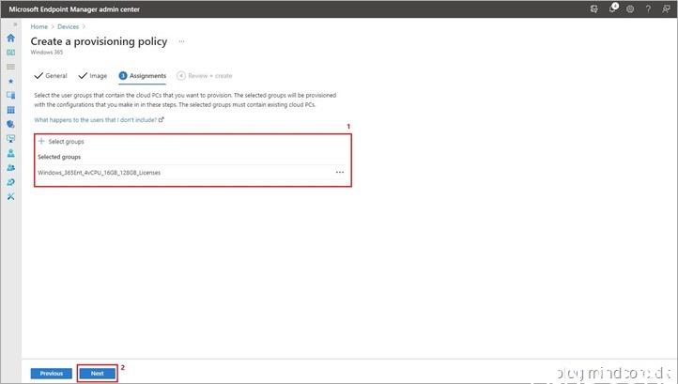Image resolution: width=678 pixels, height=384 pixels.
Task: Open portal settings gear icon
Action: click(x=630, y=8)
